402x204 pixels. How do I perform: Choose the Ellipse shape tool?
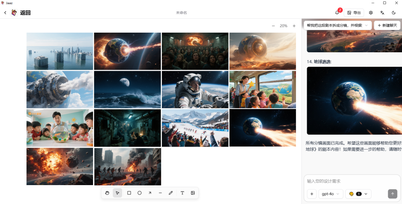pyautogui.click(x=140, y=193)
